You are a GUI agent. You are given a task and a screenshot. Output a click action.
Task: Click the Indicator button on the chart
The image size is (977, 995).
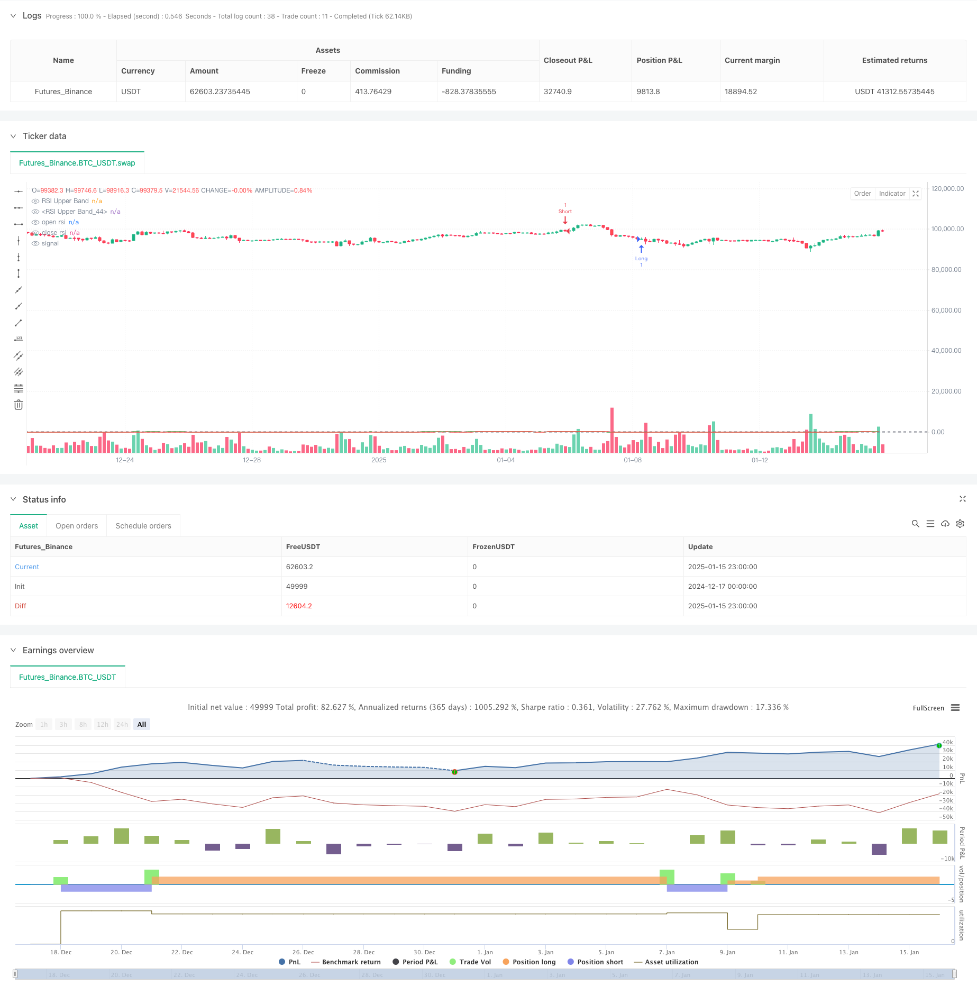(892, 194)
